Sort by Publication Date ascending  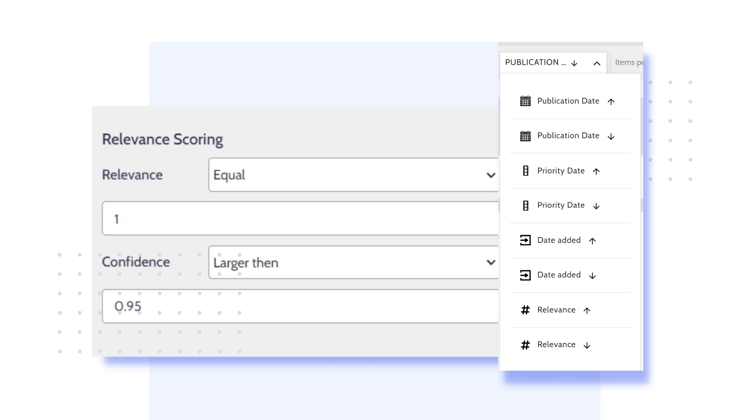[568, 101]
